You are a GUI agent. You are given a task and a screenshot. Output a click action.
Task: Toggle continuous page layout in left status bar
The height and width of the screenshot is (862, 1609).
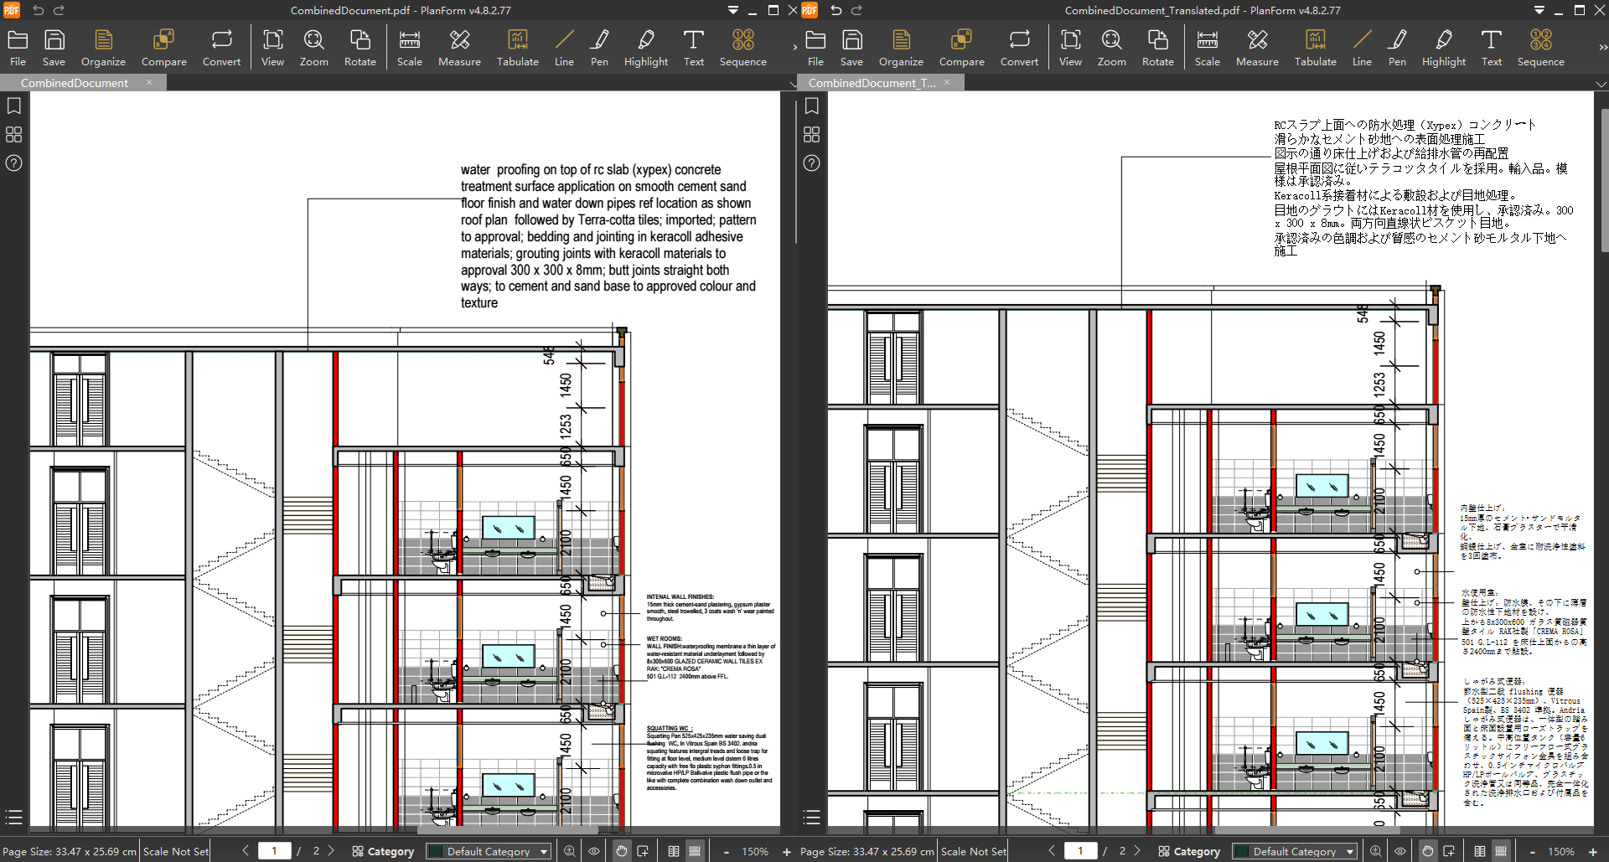click(695, 851)
